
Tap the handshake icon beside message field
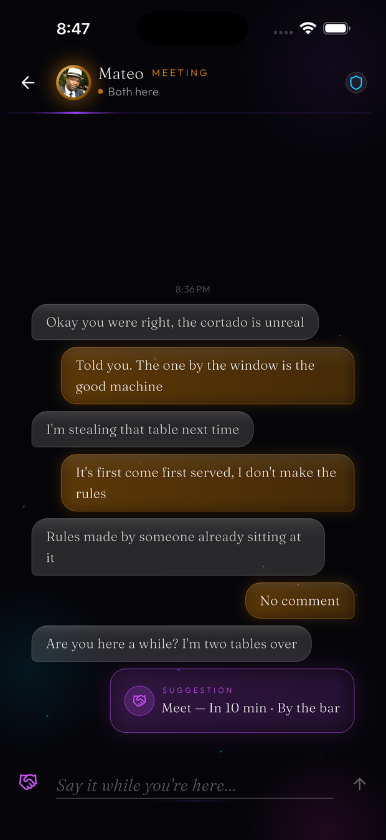coord(28,782)
